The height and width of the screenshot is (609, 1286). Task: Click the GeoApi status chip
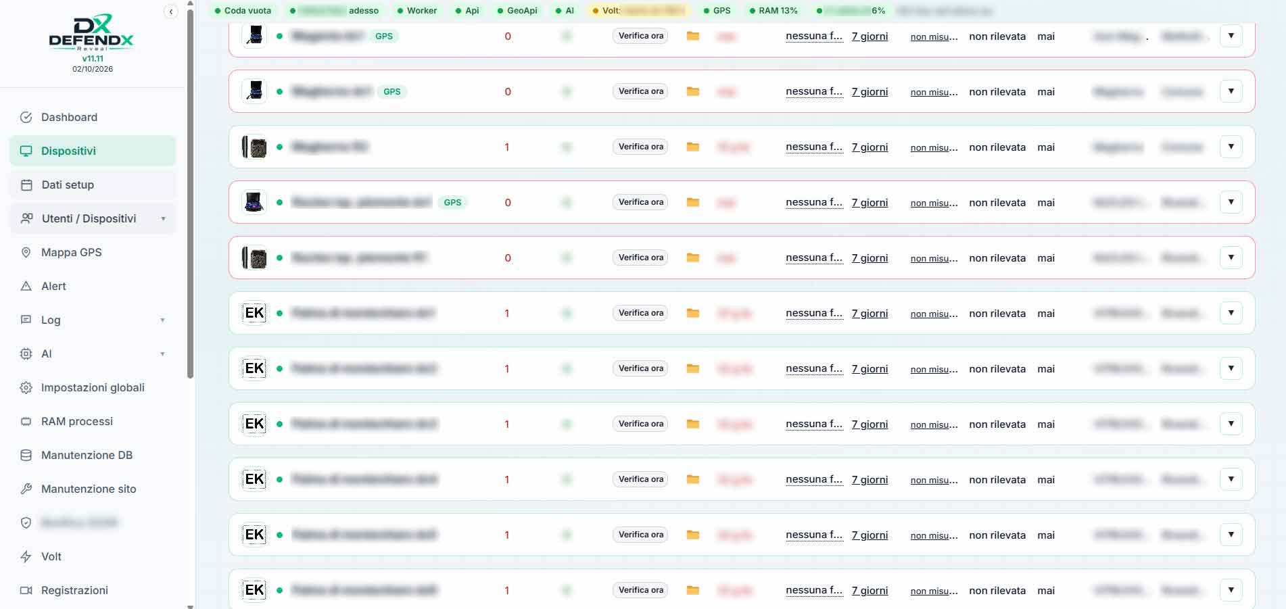(517, 11)
